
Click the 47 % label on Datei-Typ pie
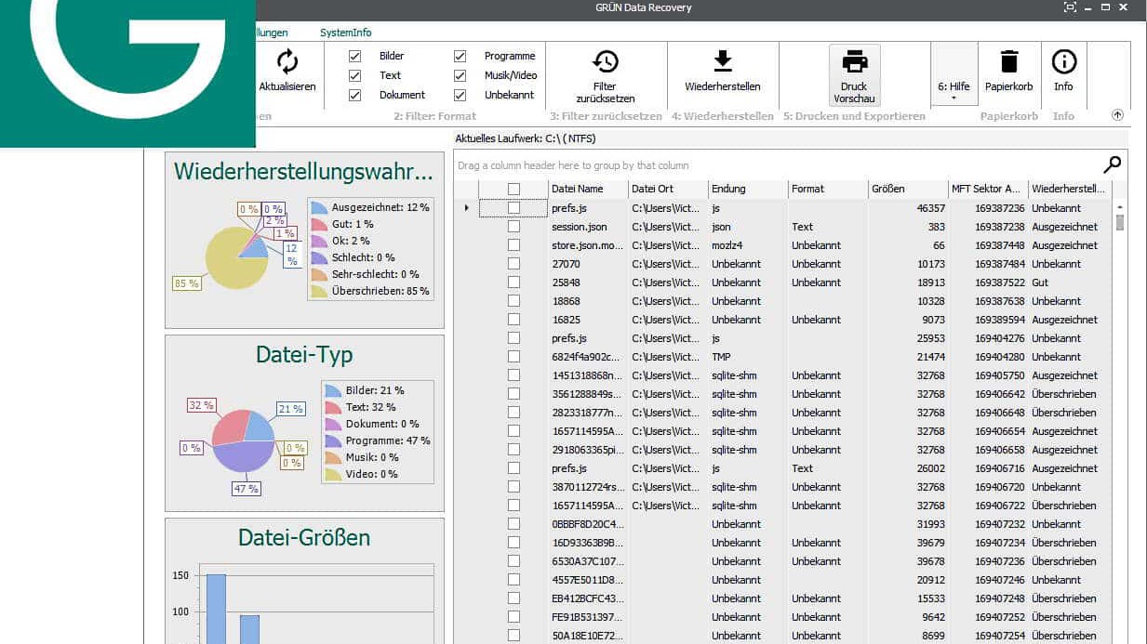pos(247,488)
